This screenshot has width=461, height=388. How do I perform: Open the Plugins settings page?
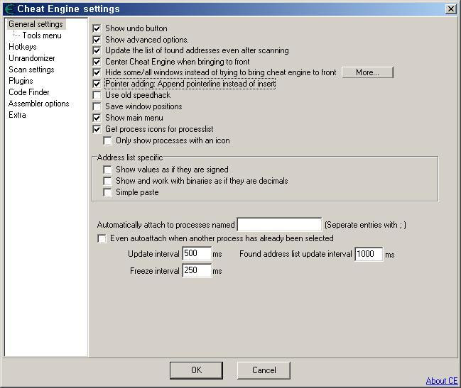point(21,81)
